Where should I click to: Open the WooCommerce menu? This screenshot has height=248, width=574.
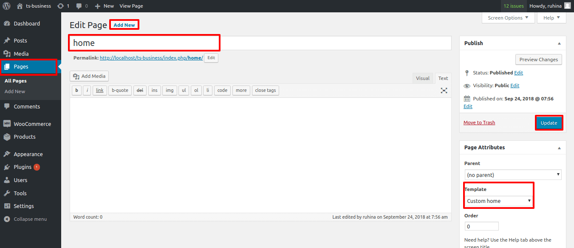pos(32,124)
